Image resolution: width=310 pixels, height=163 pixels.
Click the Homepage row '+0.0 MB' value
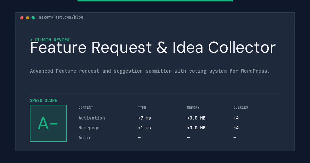[x=196, y=128]
